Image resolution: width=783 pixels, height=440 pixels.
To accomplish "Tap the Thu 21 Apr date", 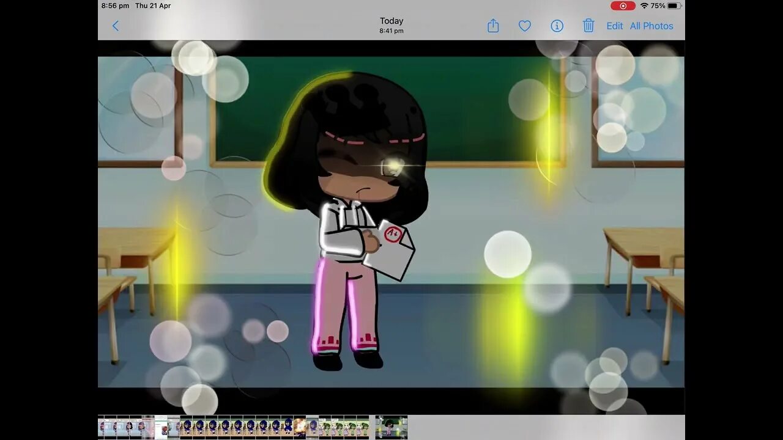I will tap(153, 5).
